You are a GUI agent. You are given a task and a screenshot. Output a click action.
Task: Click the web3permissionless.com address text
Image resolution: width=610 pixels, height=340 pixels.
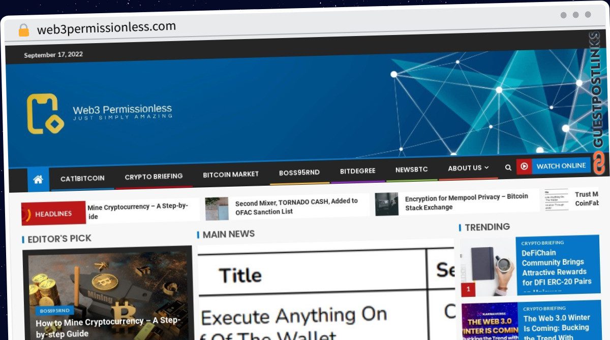(106, 27)
